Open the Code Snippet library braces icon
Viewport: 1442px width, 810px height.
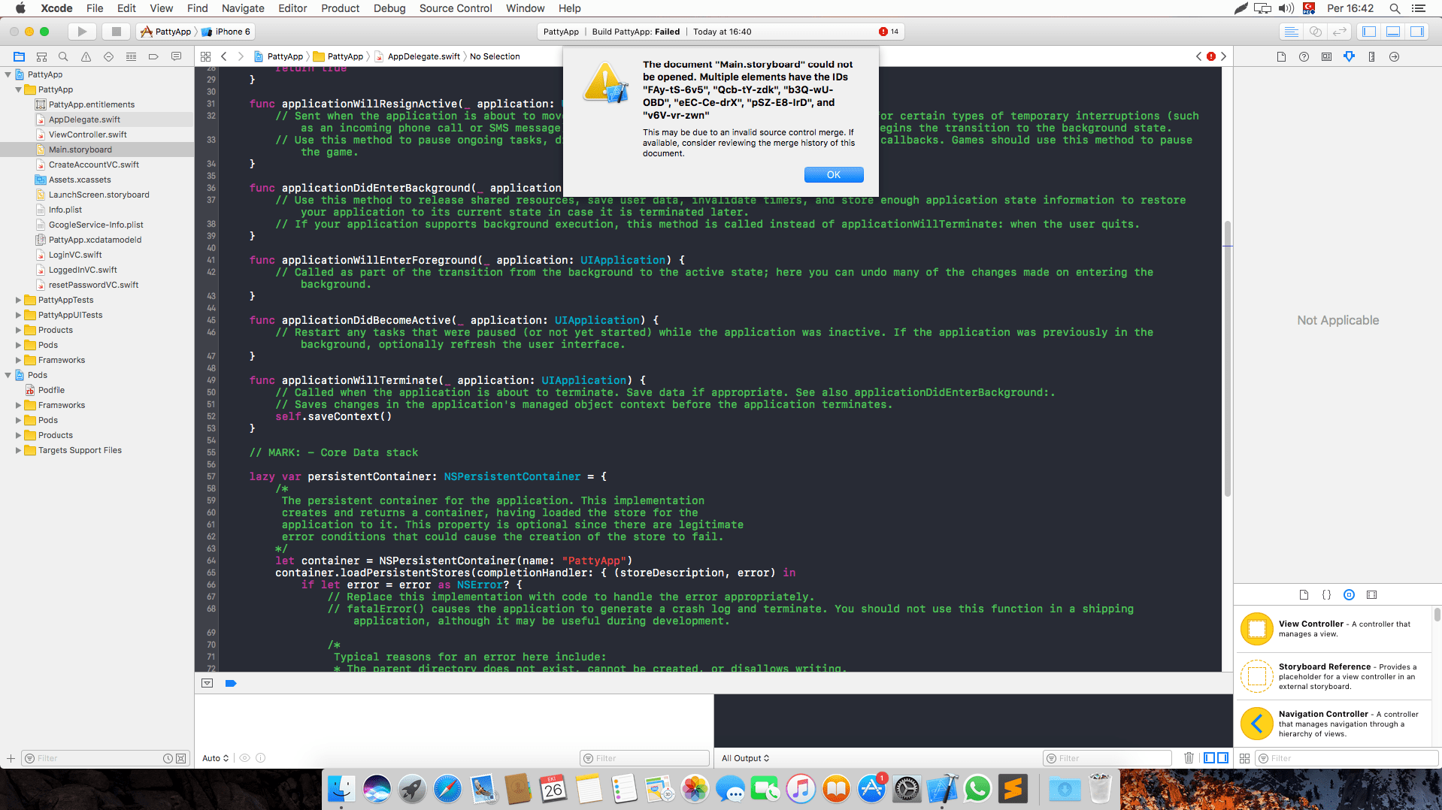coord(1326,594)
